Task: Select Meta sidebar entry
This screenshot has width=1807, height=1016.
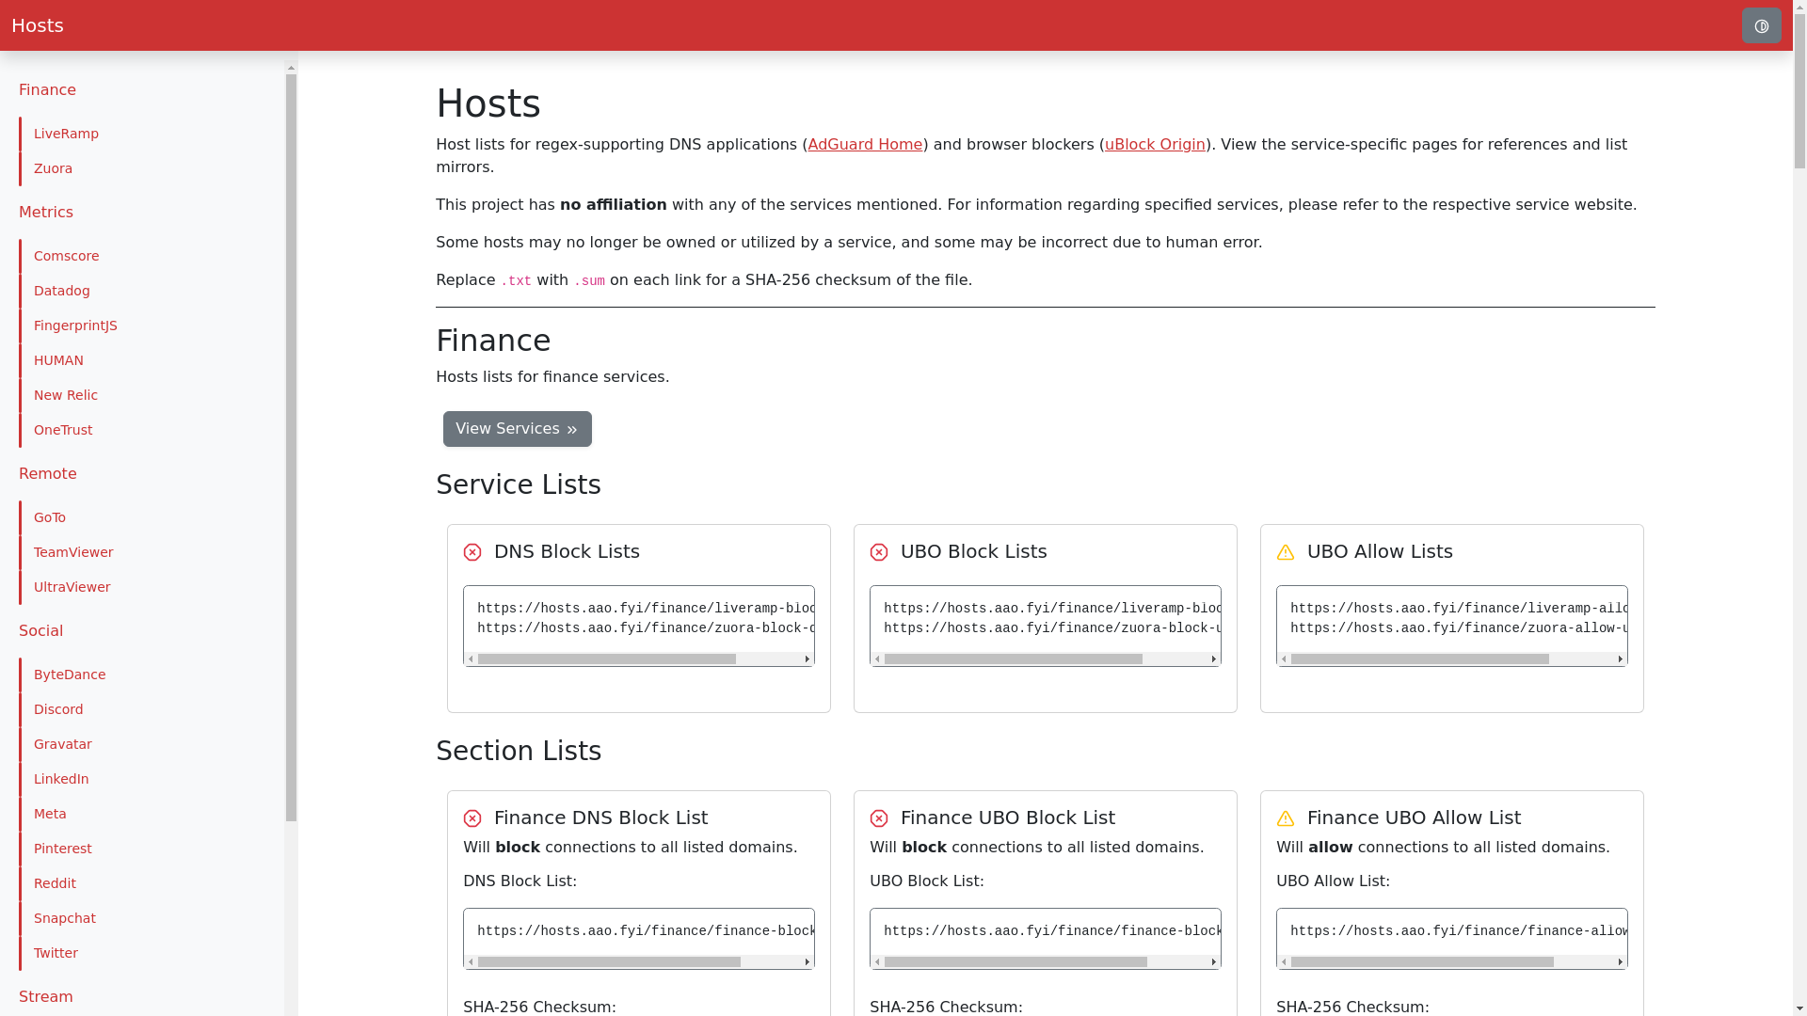Action: pos(50,814)
